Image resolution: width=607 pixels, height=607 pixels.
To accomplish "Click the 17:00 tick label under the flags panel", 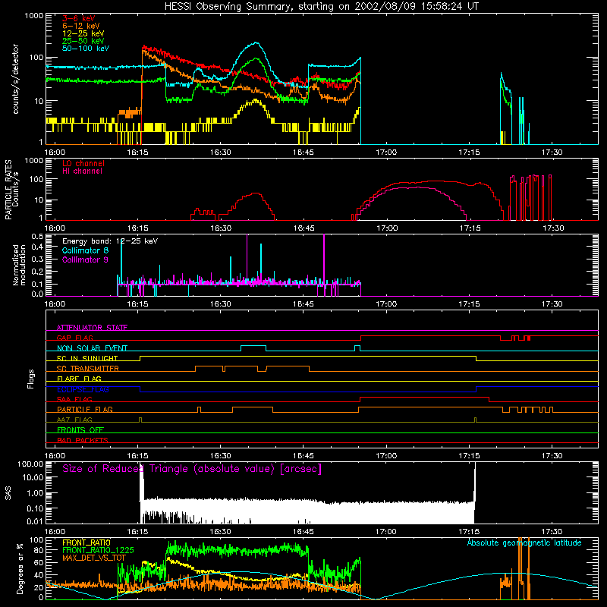I will point(386,456).
